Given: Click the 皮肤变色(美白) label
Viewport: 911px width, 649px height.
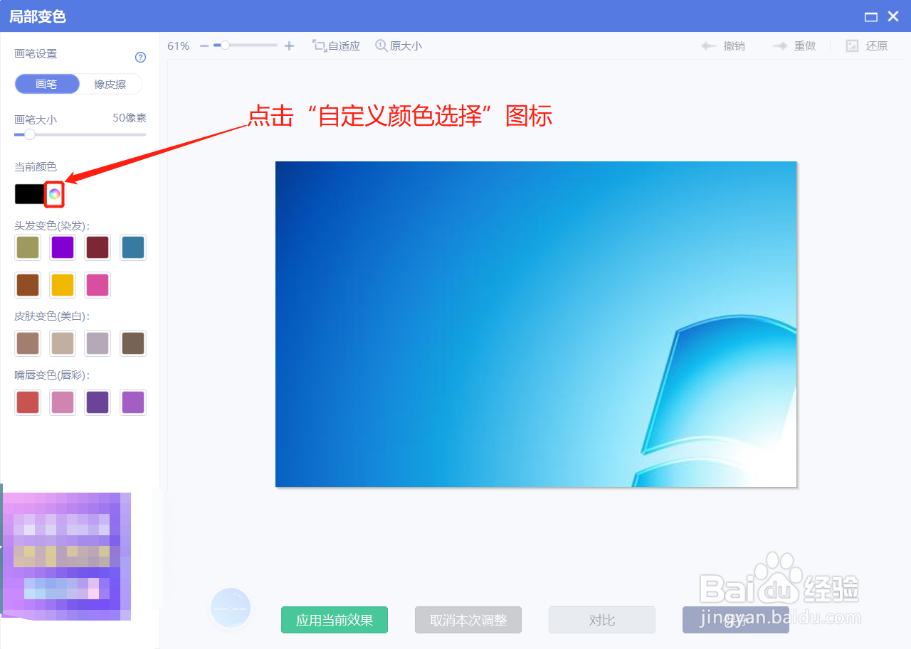Looking at the screenshot, I should (x=52, y=316).
